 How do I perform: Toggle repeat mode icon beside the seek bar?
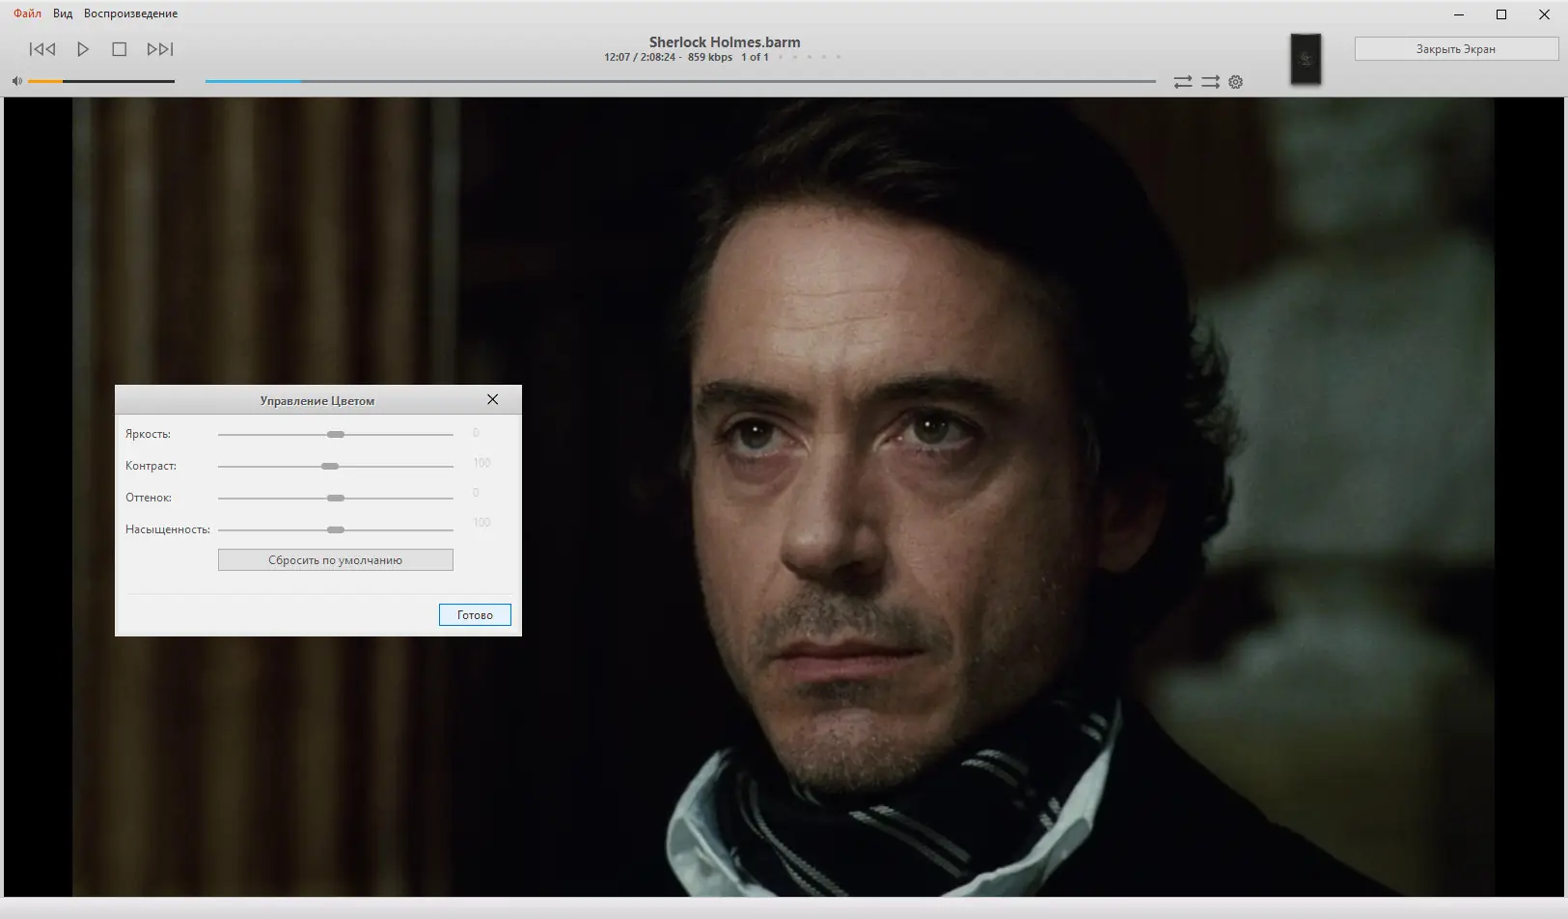[1183, 82]
